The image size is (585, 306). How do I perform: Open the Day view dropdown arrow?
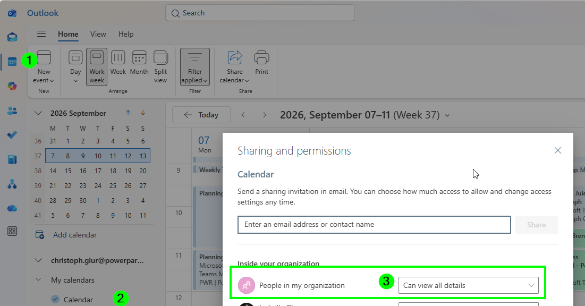(75, 81)
